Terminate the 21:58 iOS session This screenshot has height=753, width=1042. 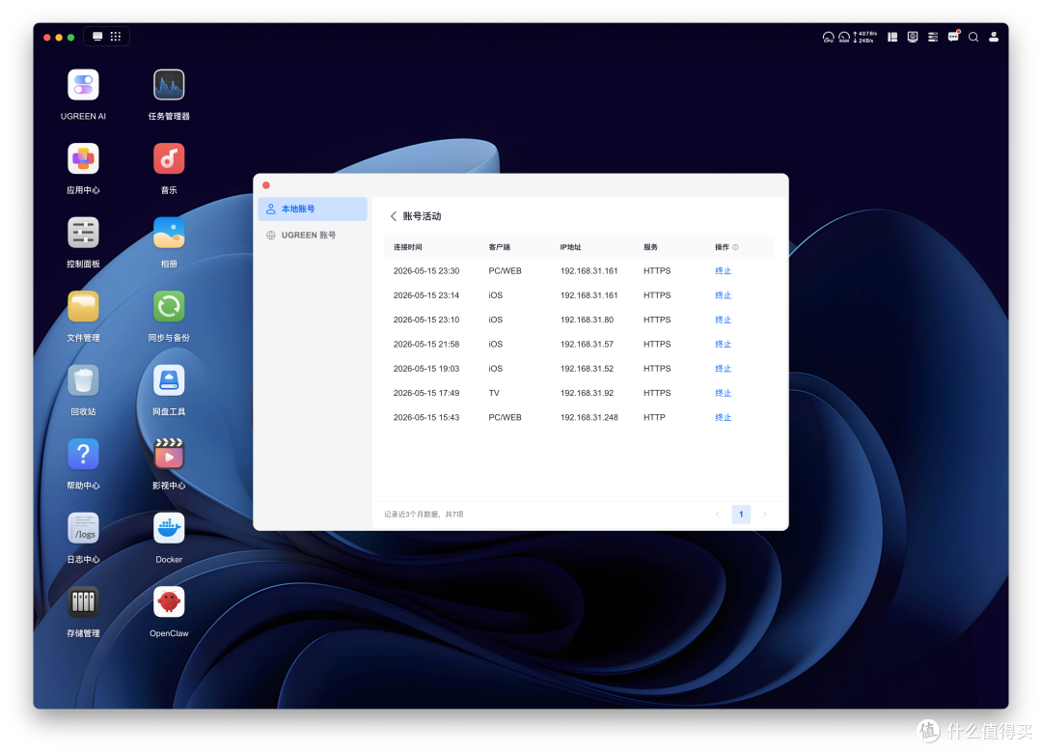tap(723, 344)
